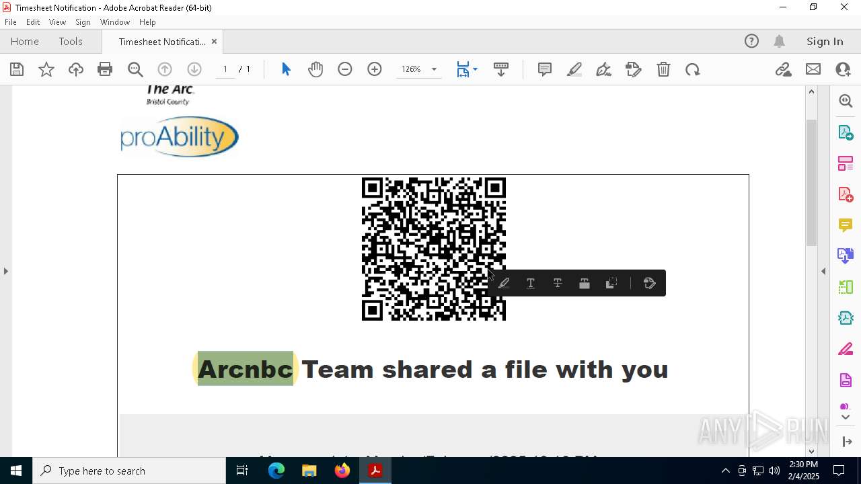The height and width of the screenshot is (484, 861).
Task: Click the taskbar search box
Action: coord(129,471)
